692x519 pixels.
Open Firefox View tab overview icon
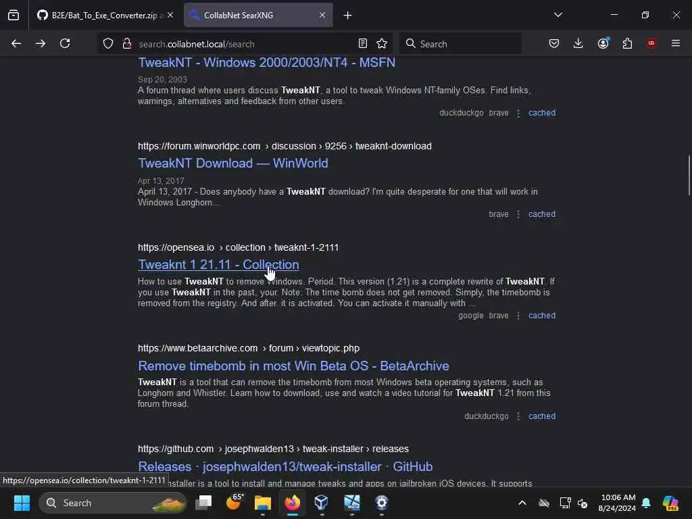[14, 15]
